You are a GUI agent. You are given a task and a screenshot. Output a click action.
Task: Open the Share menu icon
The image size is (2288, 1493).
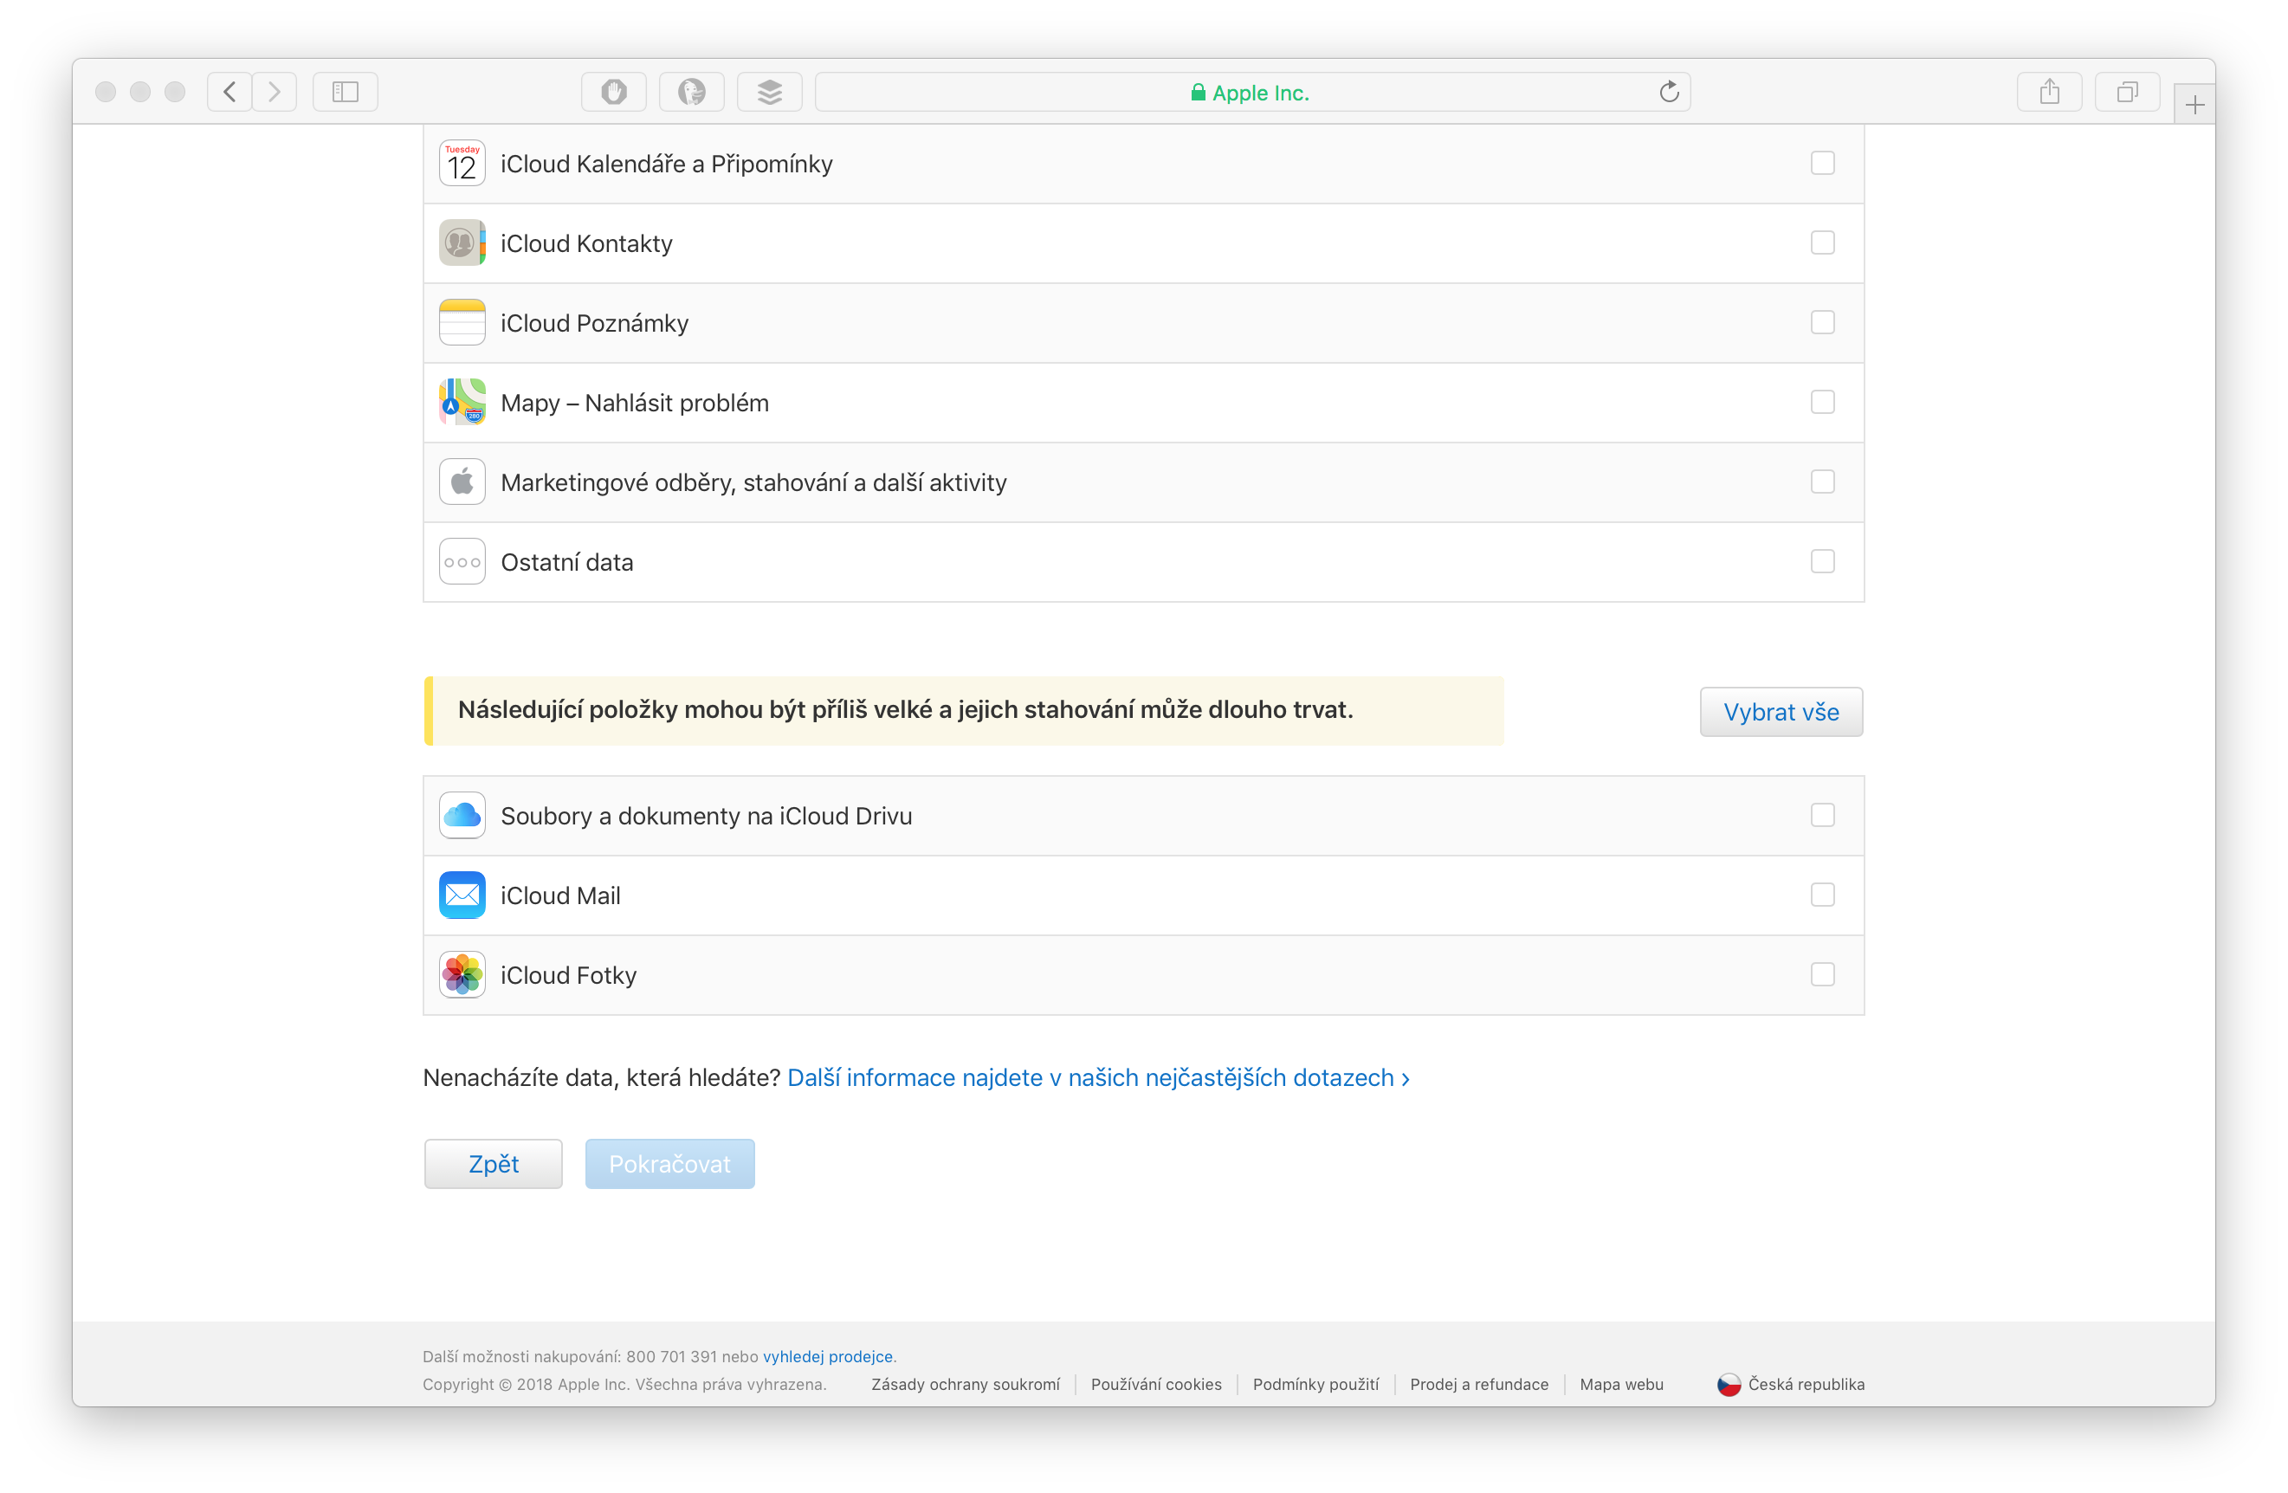coord(2050,93)
